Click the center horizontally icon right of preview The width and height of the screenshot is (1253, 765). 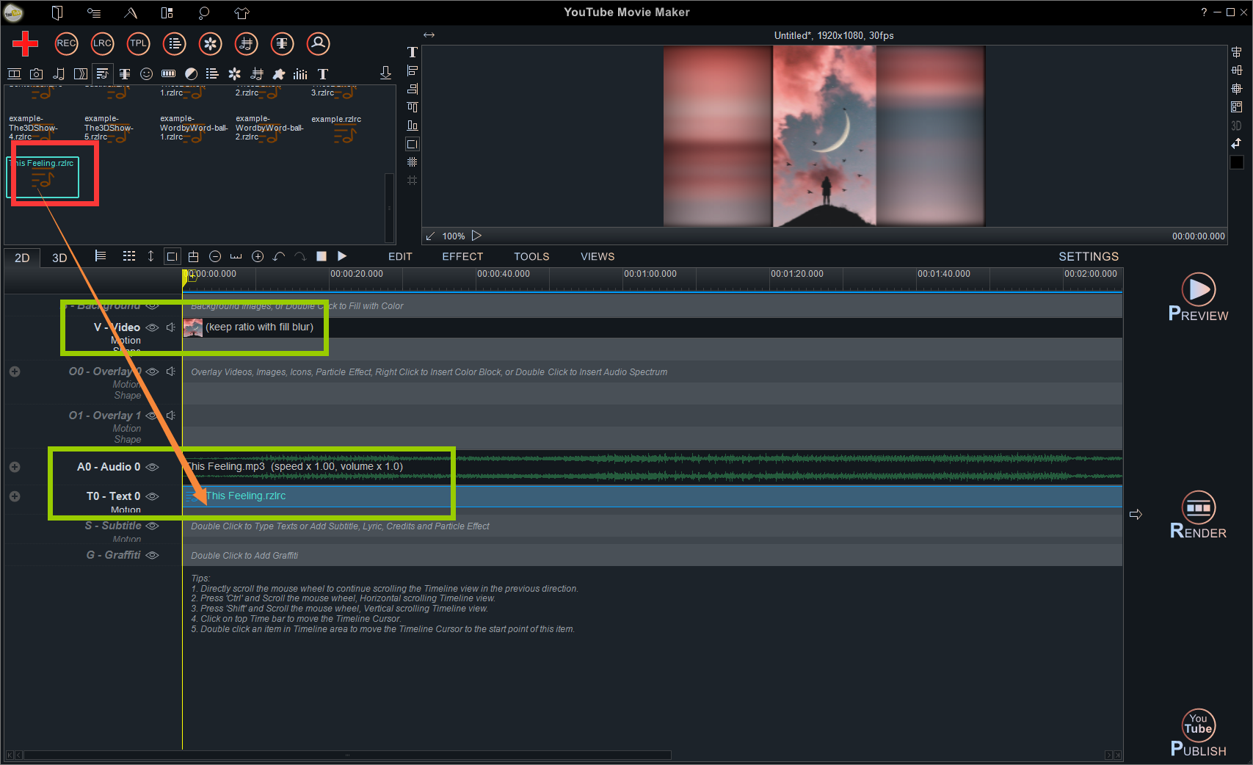click(1237, 52)
